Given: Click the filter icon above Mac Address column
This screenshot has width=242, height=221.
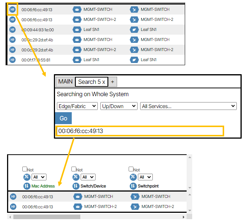Looking at the screenshot, I should point(26,177).
